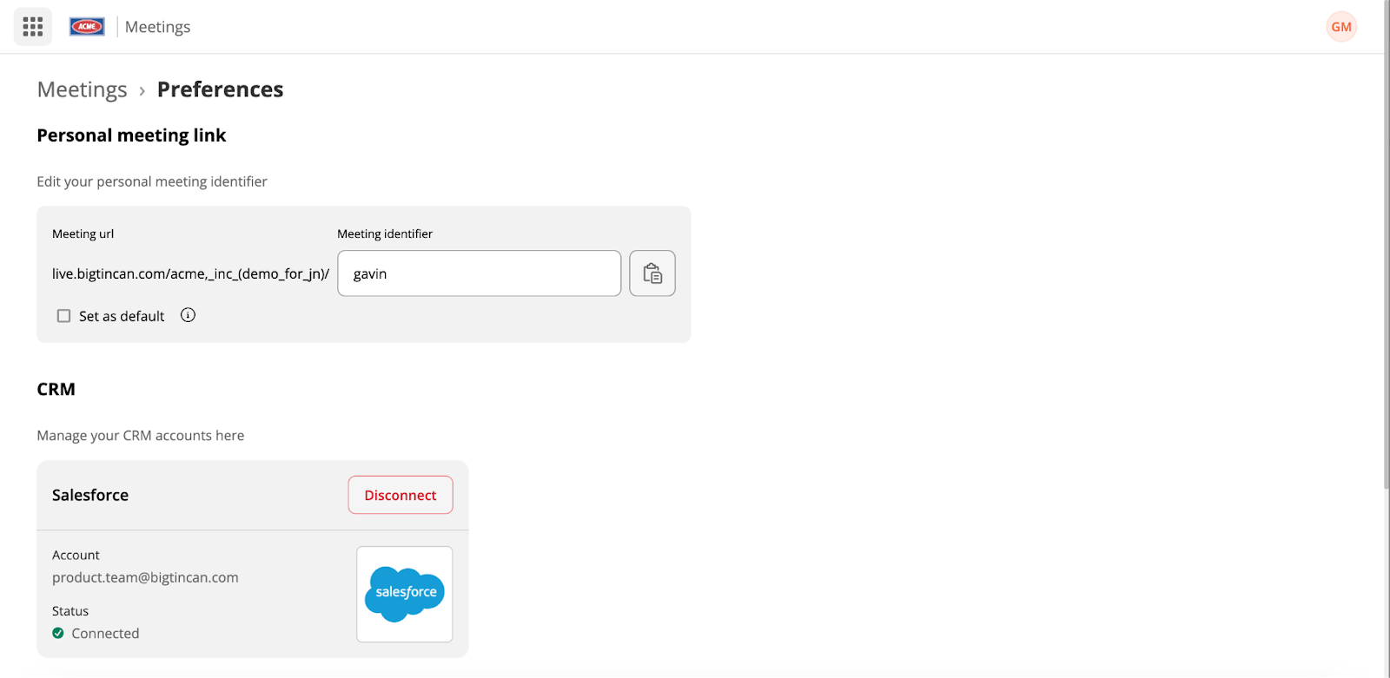Click the page vertical scrollbar
Screen dimensions: 1390x678
(x=1387, y=243)
